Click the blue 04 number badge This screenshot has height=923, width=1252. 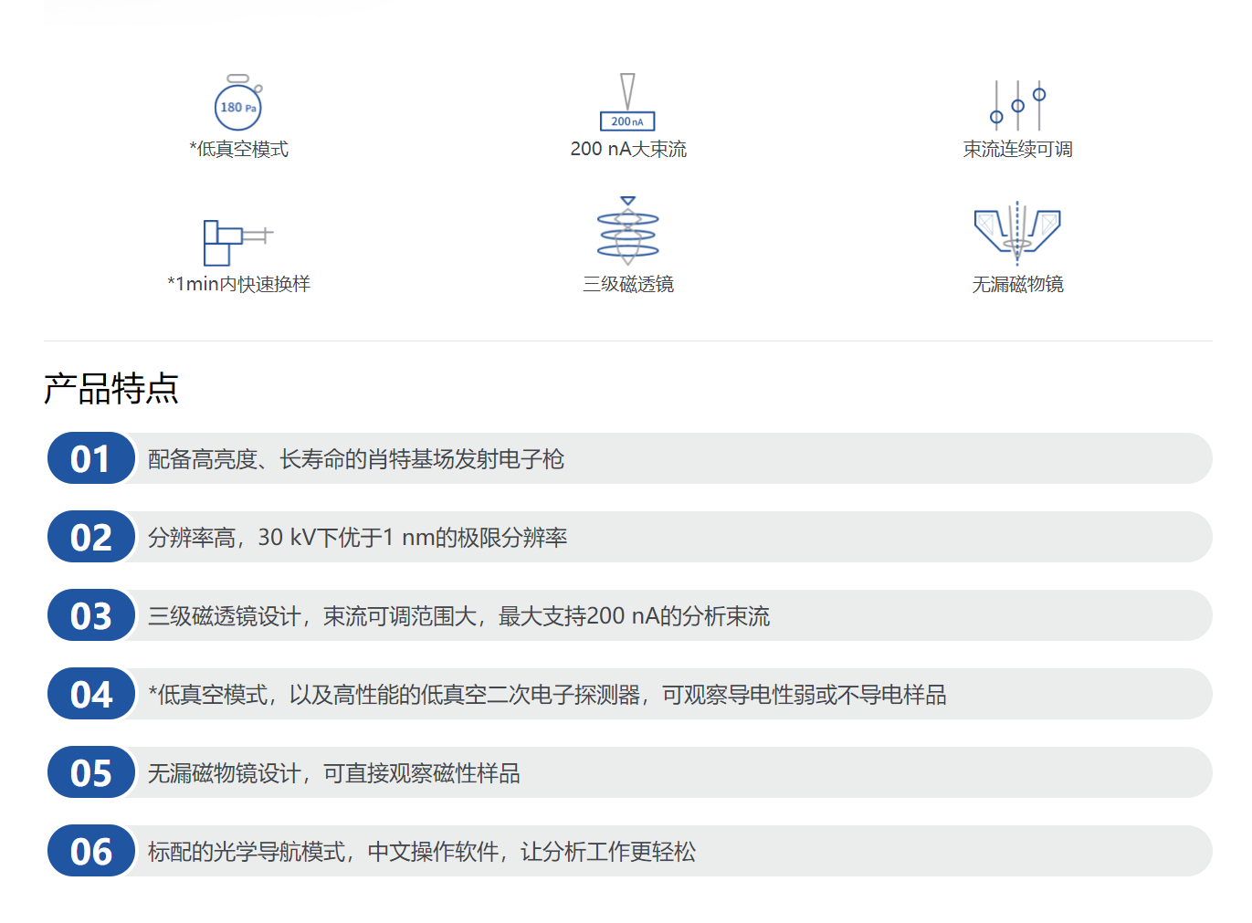pyautogui.click(x=91, y=694)
